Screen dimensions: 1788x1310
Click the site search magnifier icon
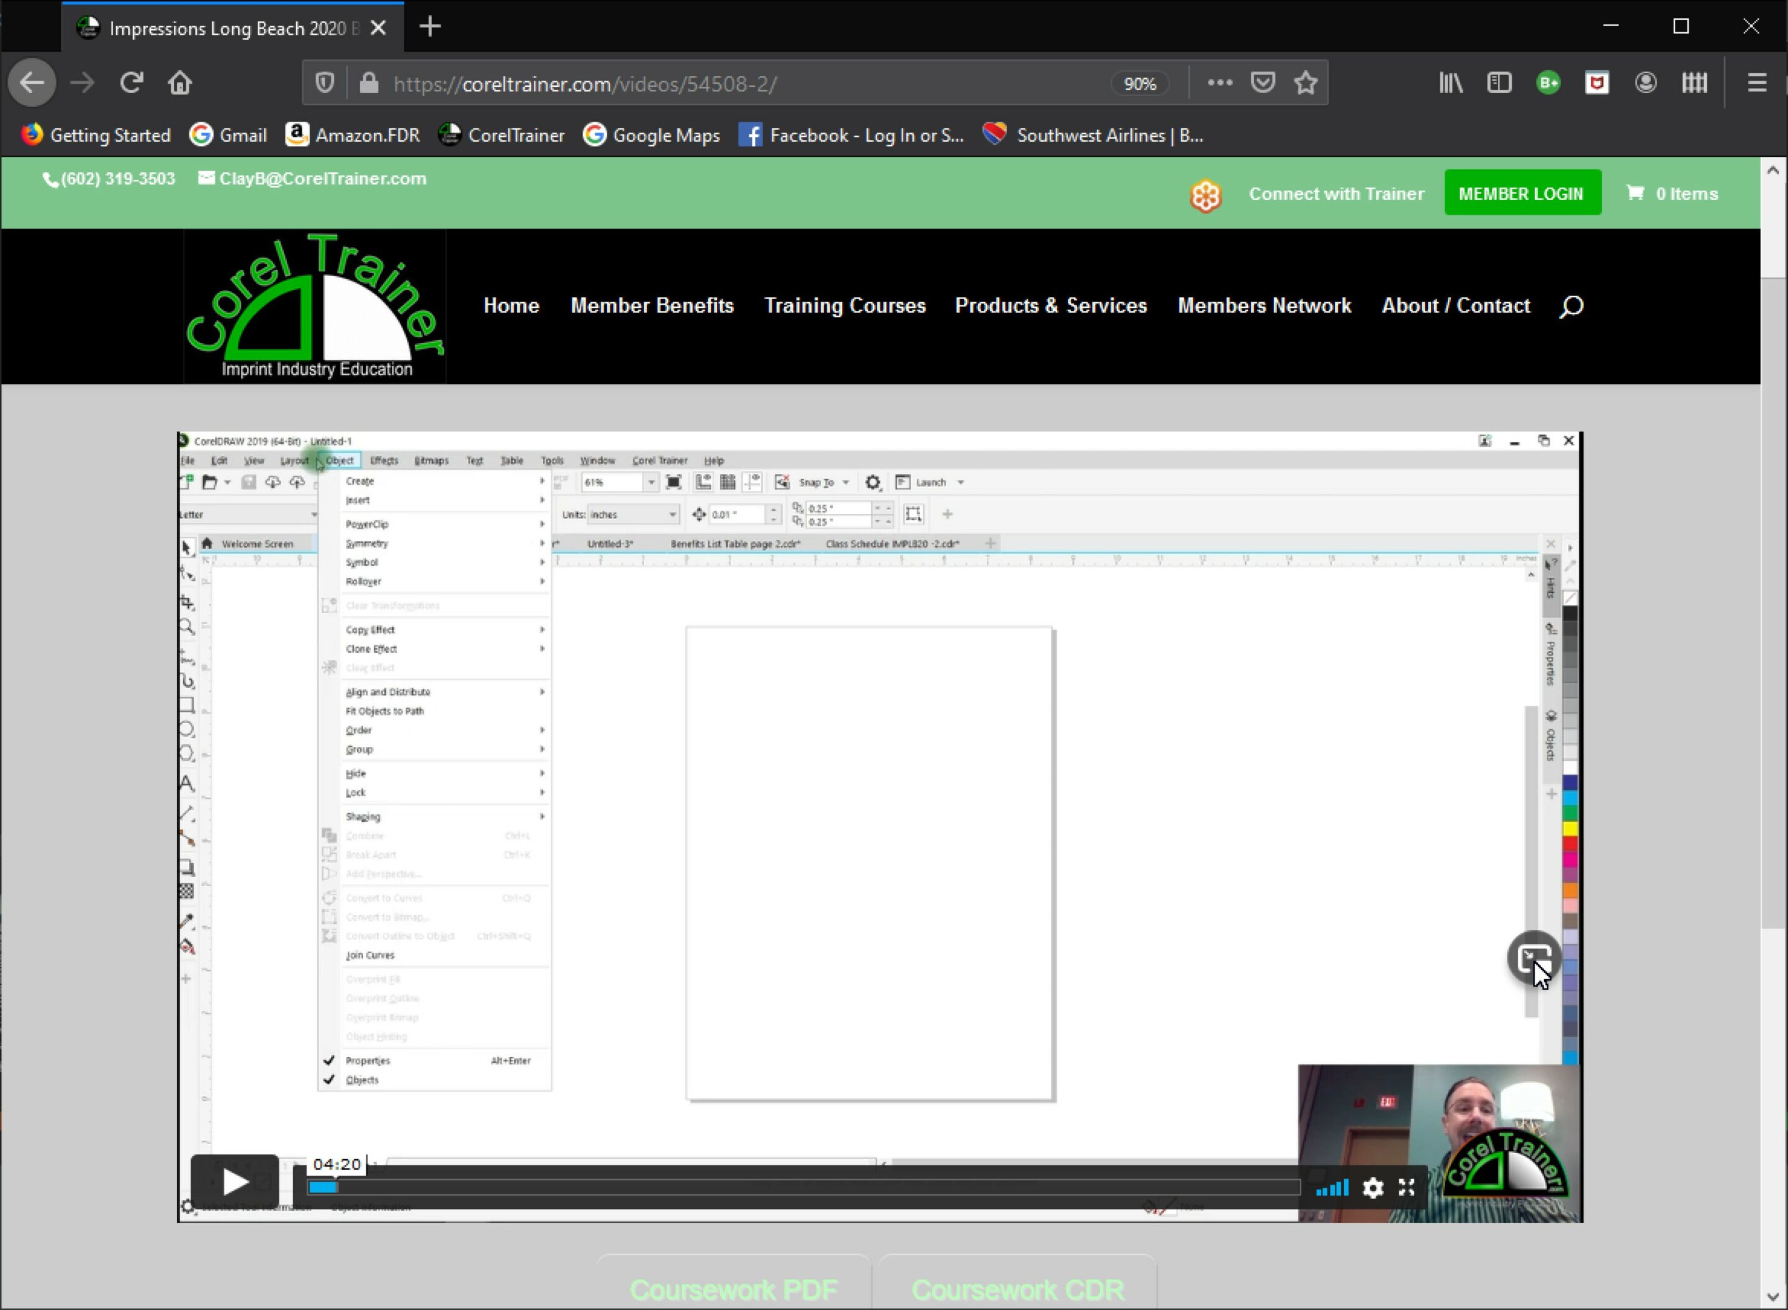click(1571, 306)
